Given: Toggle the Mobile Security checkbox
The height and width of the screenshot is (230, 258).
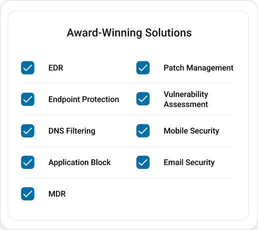Looking at the screenshot, I should pos(143,131).
